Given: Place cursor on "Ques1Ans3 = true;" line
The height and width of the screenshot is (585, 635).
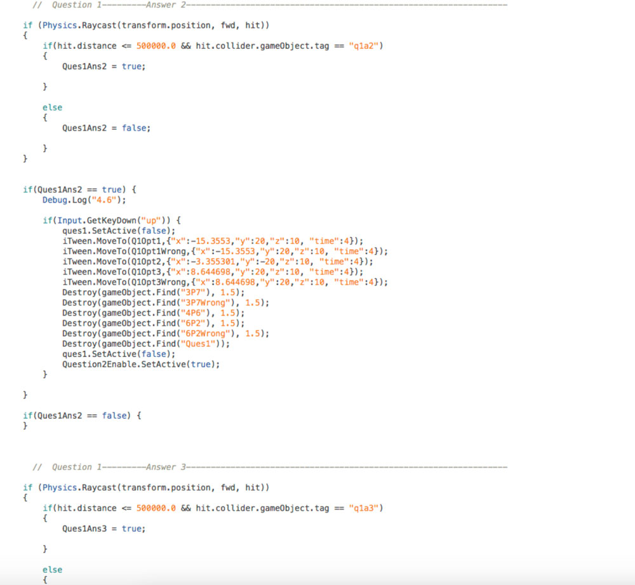Looking at the screenshot, I should [x=104, y=528].
